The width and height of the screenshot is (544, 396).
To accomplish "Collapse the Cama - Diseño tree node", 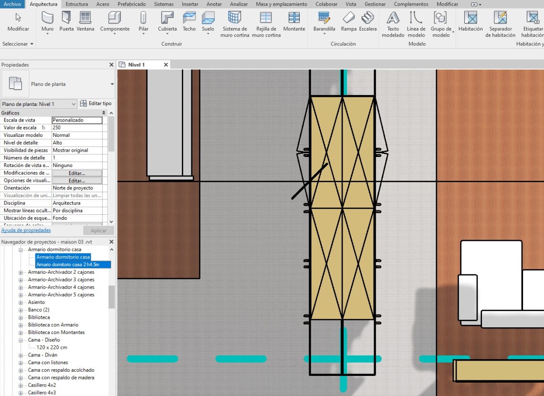I will [21, 340].
